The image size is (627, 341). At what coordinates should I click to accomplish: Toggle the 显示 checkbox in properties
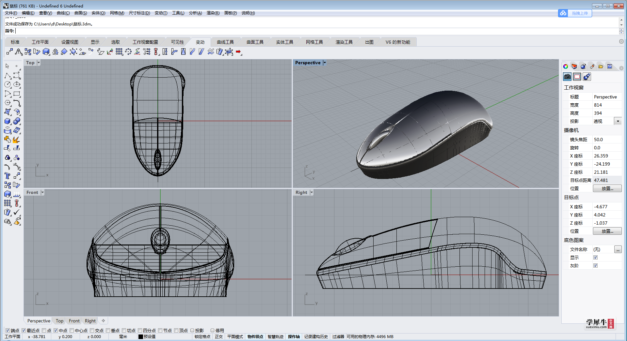point(595,257)
